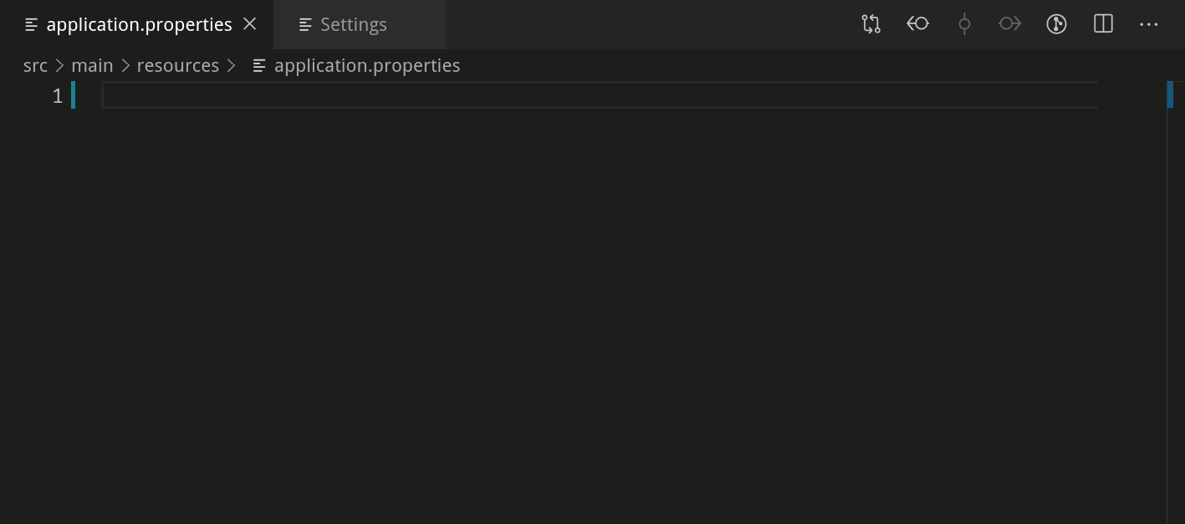Click the blue marker on the right scrollbar
Screen dimensions: 1185x524
[x=1171, y=94]
